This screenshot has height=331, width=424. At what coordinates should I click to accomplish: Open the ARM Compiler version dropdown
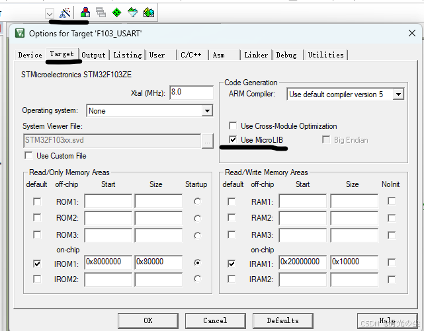[x=398, y=94]
